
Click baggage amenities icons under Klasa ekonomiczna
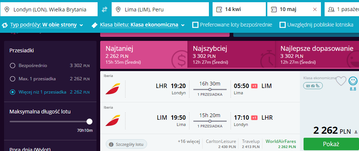313,86
